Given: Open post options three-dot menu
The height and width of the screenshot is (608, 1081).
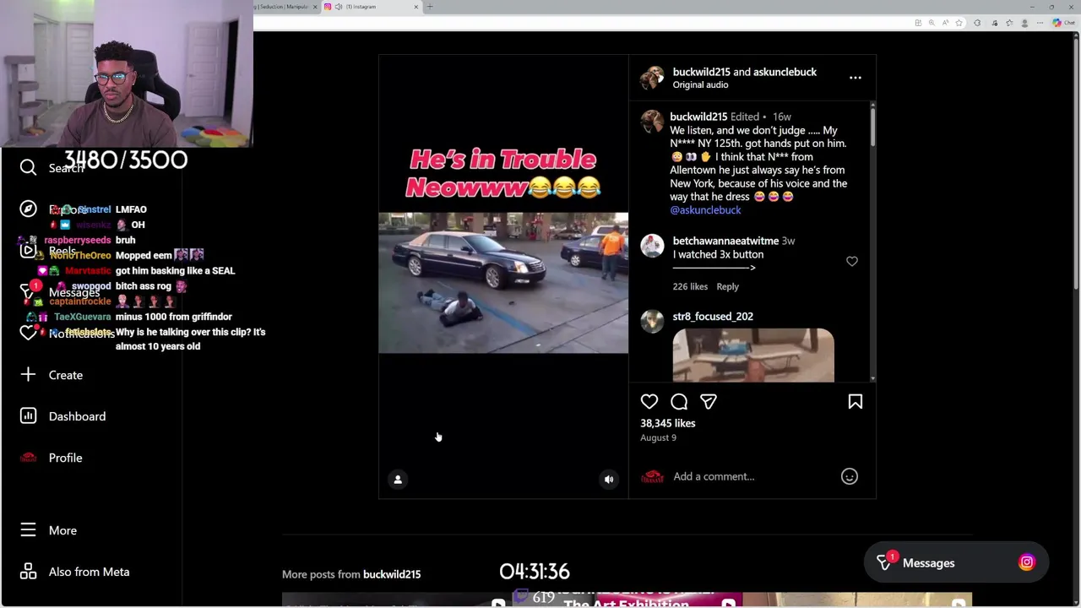Looking at the screenshot, I should click(x=855, y=78).
